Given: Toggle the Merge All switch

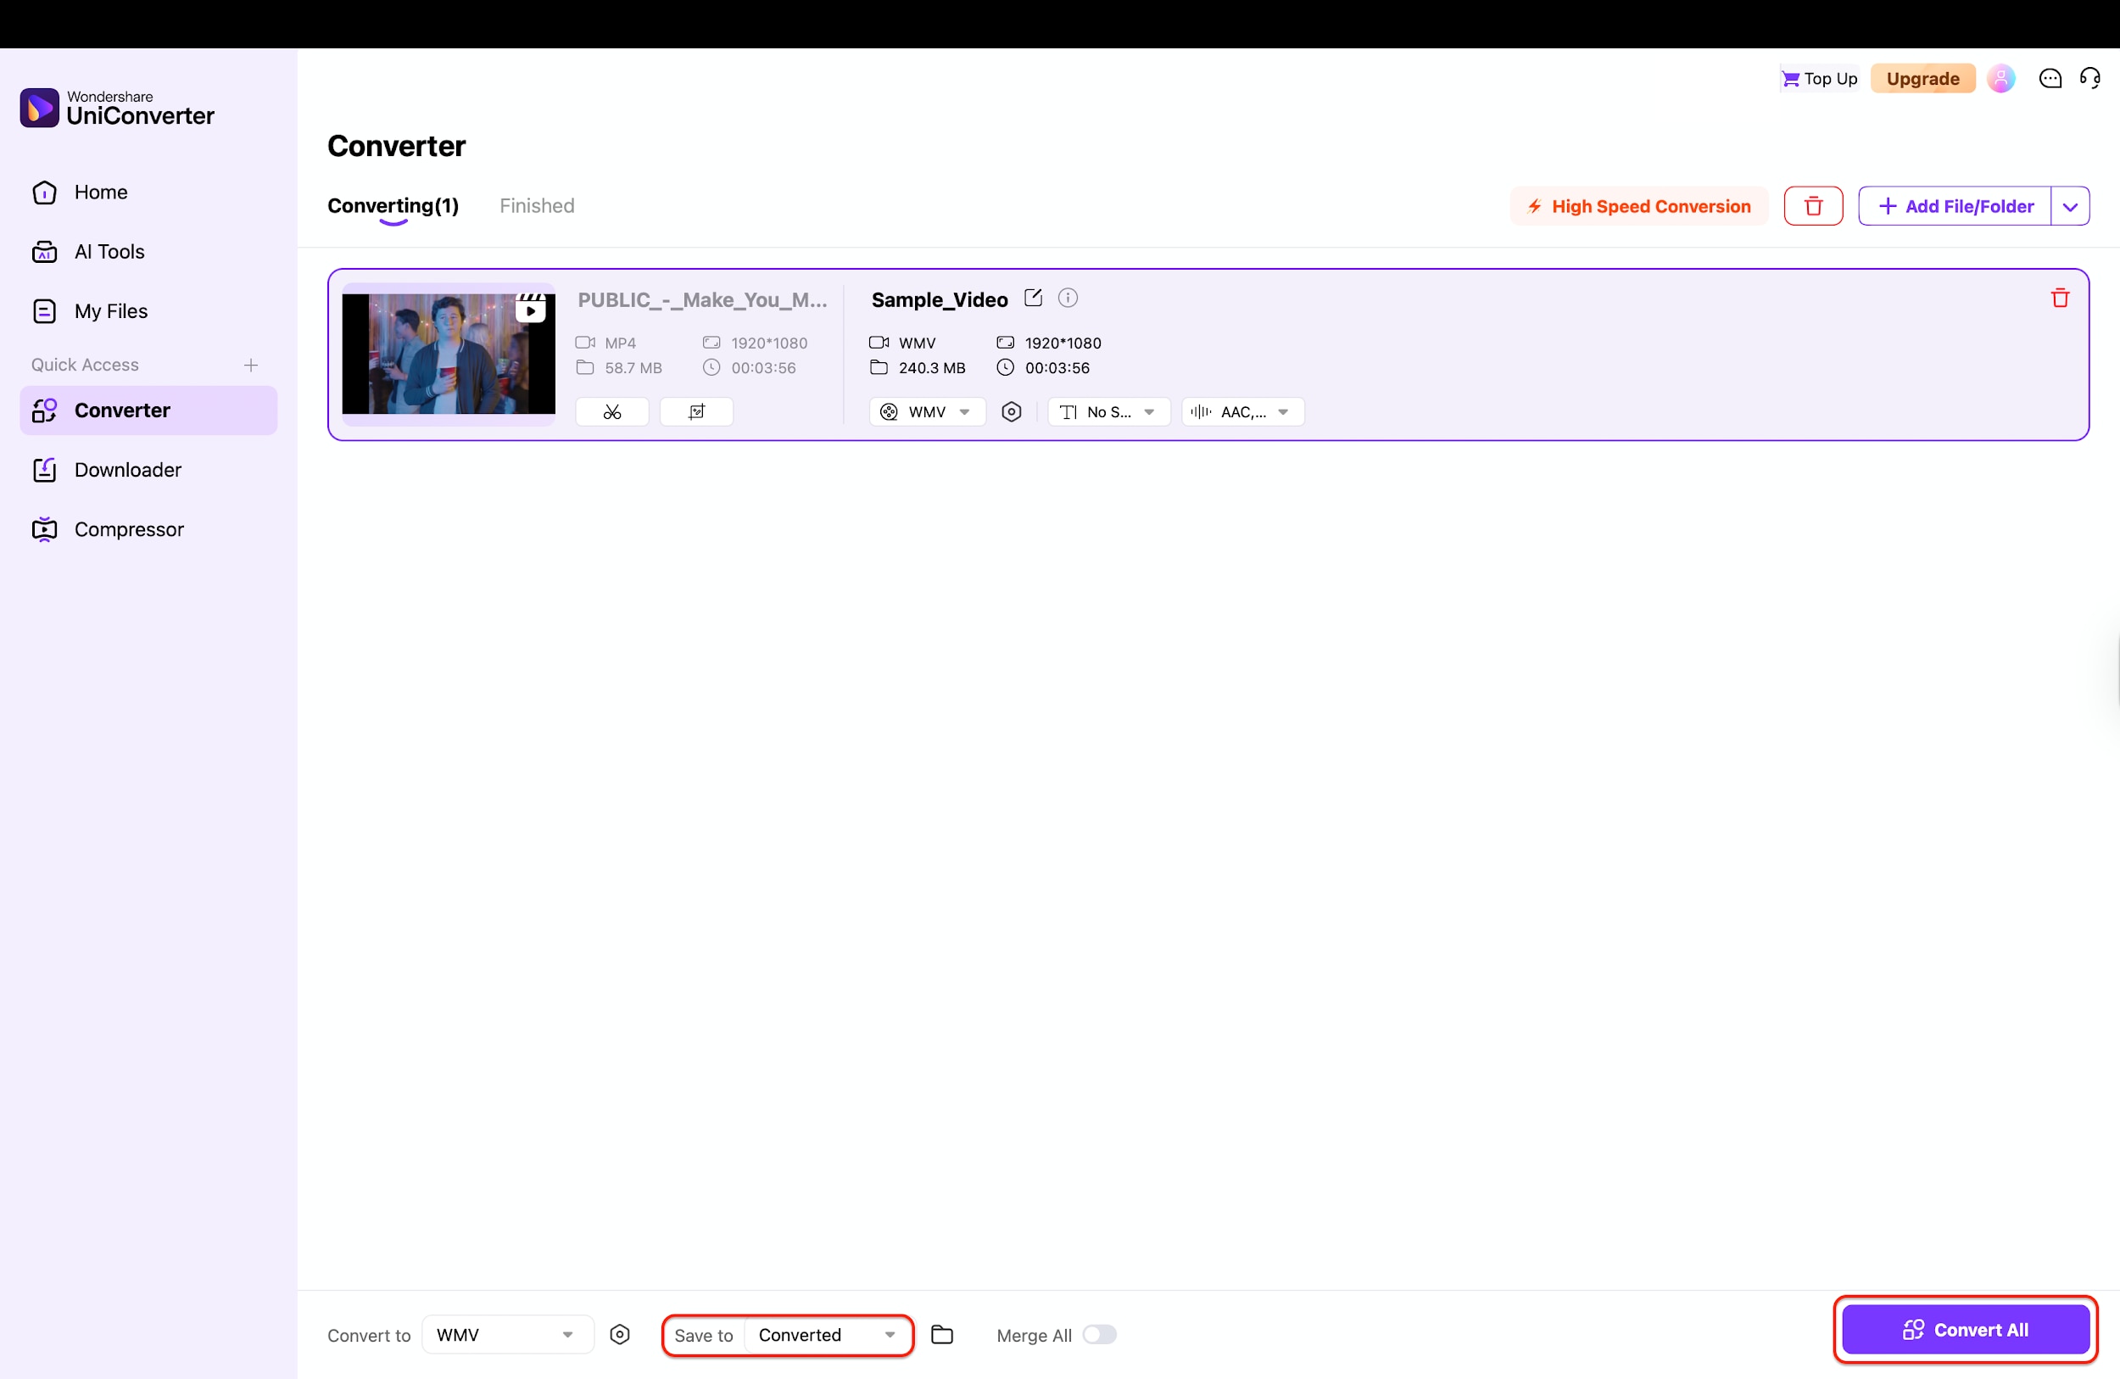Looking at the screenshot, I should (x=1098, y=1334).
